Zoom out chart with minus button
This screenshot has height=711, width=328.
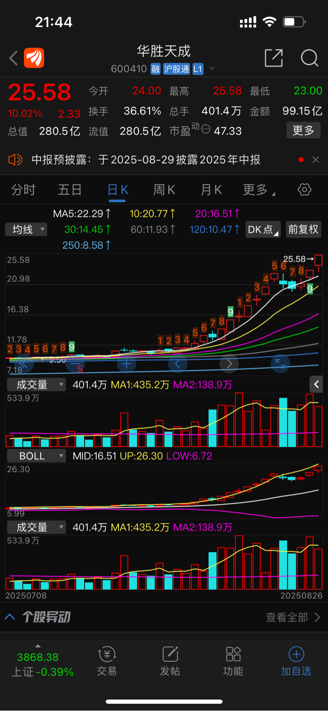(75, 364)
